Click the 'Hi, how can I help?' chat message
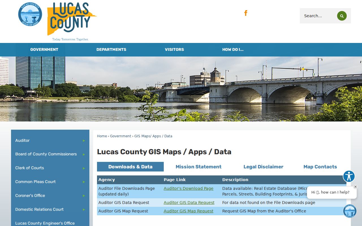 (330, 192)
